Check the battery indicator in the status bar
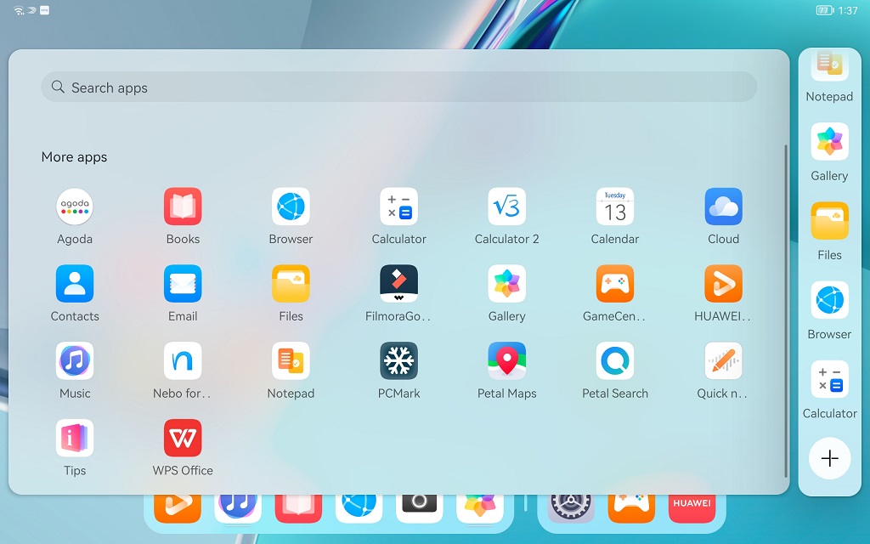The image size is (870, 544). (x=825, y=10)
